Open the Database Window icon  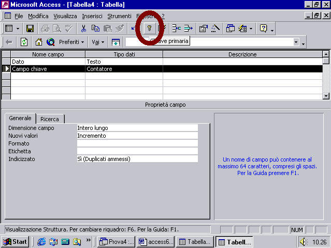(231, 28)
